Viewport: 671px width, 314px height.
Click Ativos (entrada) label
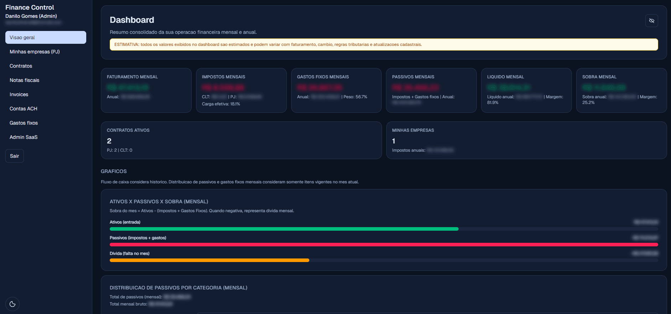(125, 222)
